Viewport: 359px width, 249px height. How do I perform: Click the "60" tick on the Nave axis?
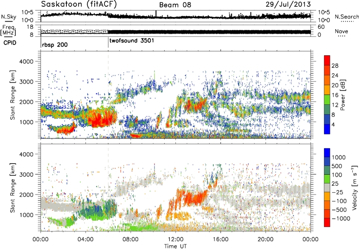pos(321,27)
